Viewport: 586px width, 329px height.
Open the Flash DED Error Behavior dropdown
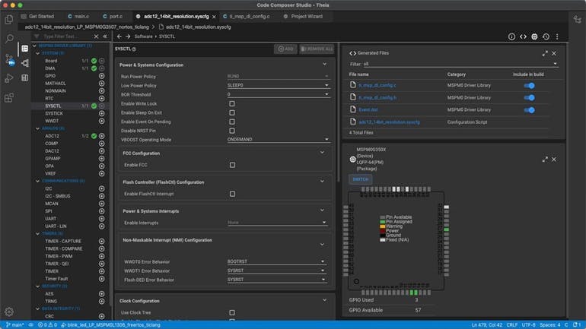coord(277,280)
